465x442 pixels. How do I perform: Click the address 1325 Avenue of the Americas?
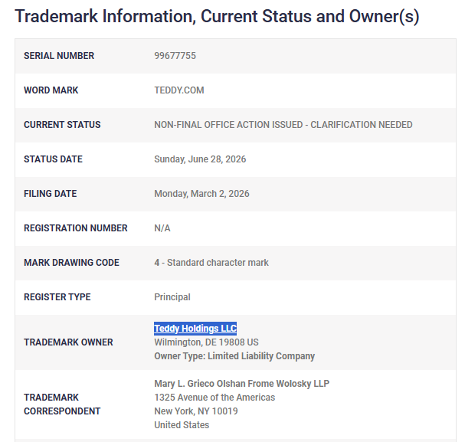click(x=214, y=398)
